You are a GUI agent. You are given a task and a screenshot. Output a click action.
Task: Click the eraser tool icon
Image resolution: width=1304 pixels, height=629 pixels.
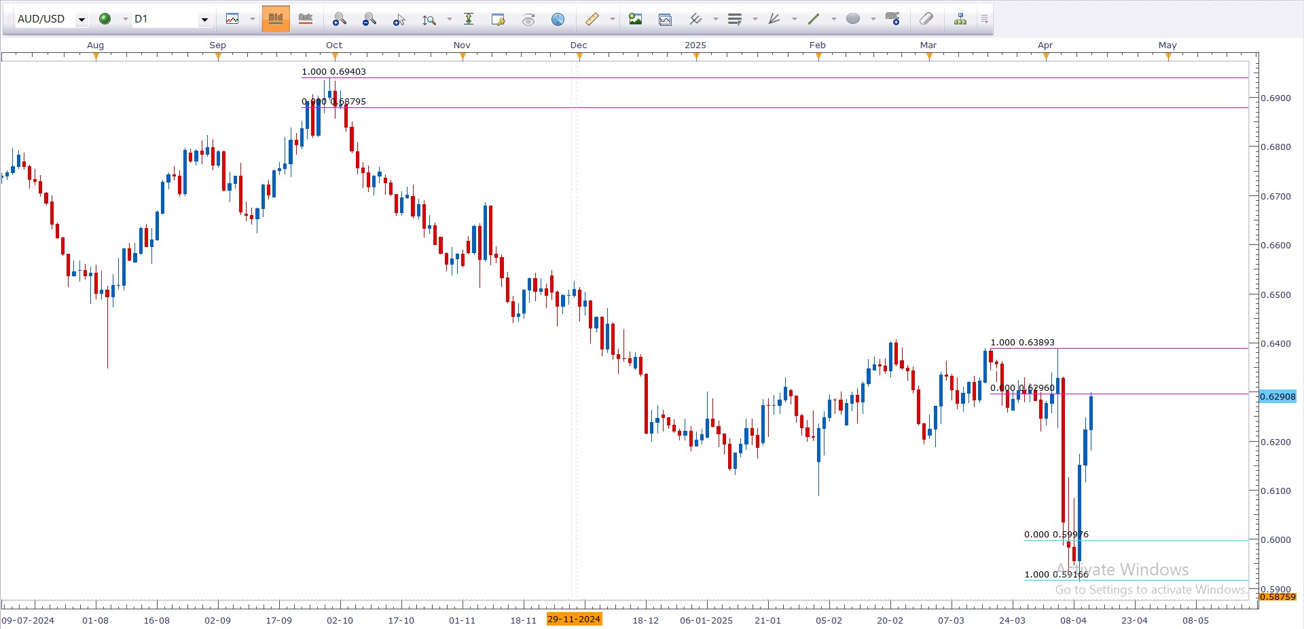coord(926,19)
